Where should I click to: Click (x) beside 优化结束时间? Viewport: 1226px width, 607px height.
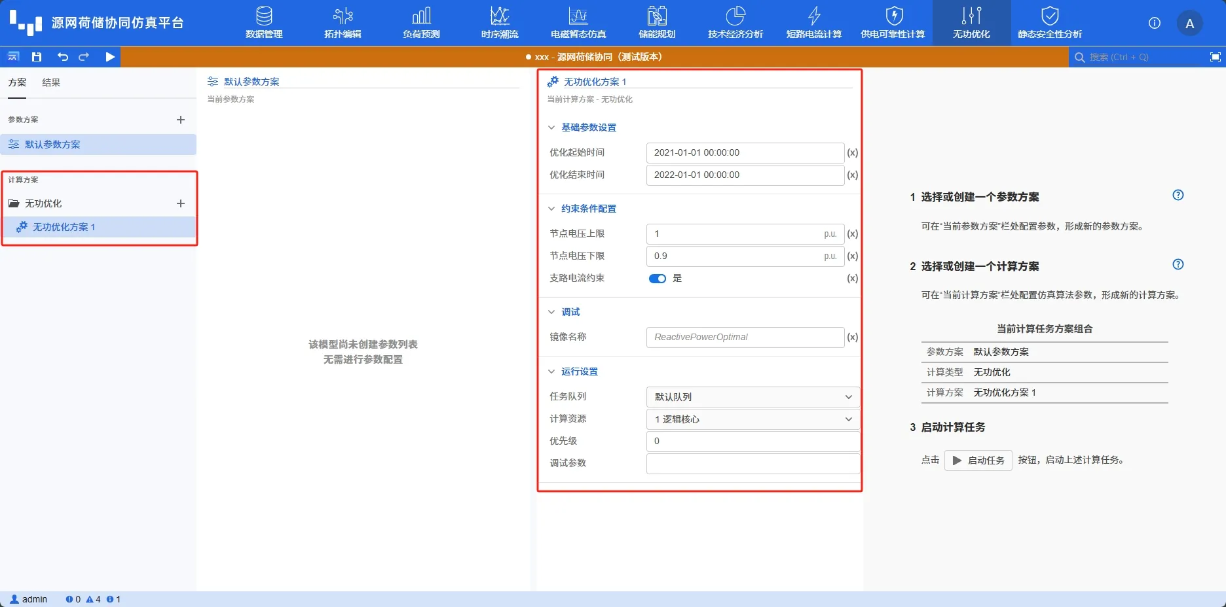(853, 175)
